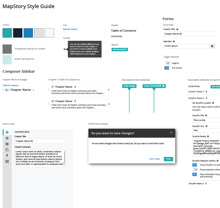The width and height of the screenshot is (220, 208).
Task: Click the red expand icon in Chapter Summary
Action: point(64,164)
